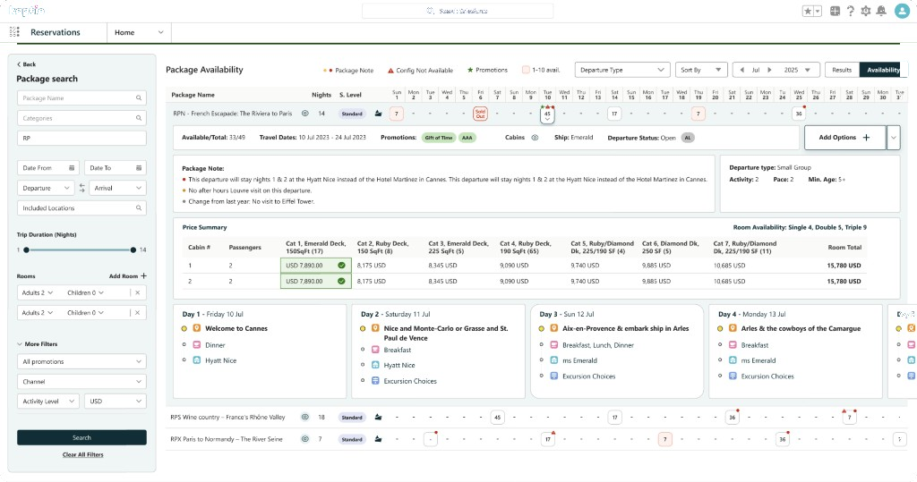Image resolution: width=917 pixels, height=482 pixels.
Task: Switch to Availability tab
Action: click(883, 70)
